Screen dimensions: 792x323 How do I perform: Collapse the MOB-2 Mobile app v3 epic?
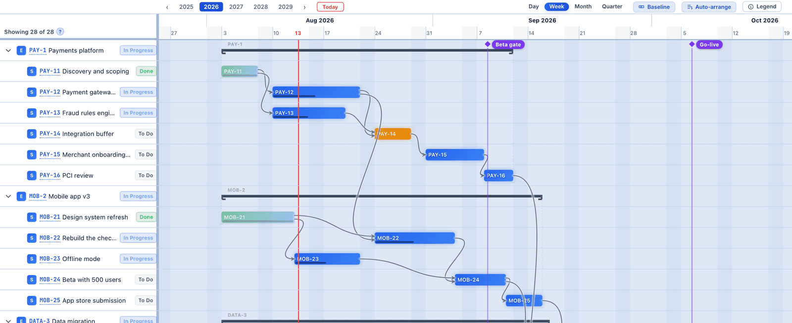(x=8, y=196)
